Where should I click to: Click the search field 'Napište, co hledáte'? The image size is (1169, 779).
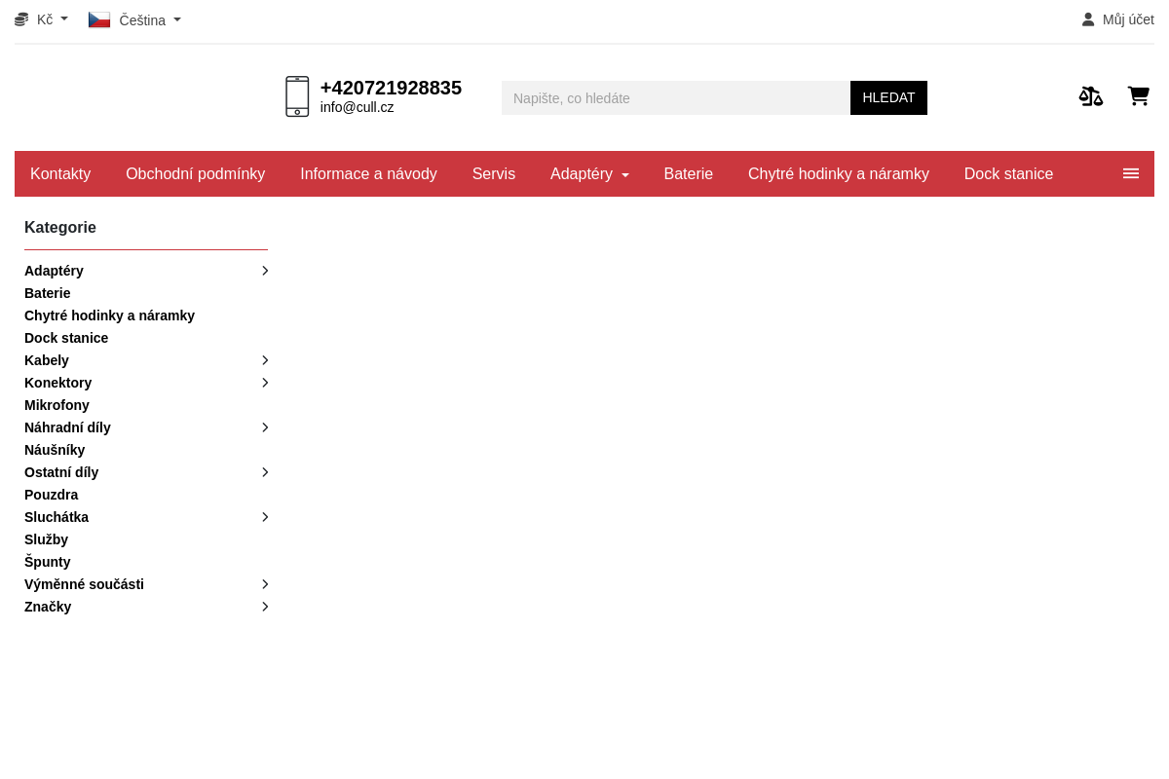coord(676,97)
